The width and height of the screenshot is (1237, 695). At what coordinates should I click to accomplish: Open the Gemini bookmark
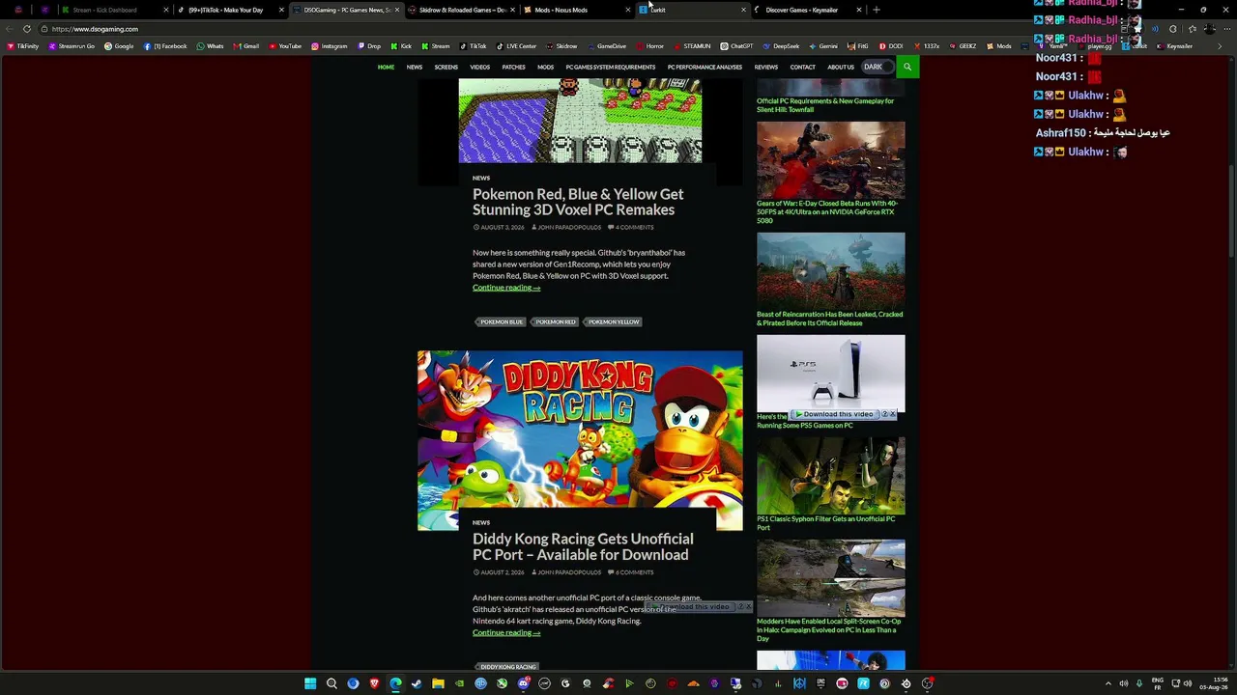823,46
